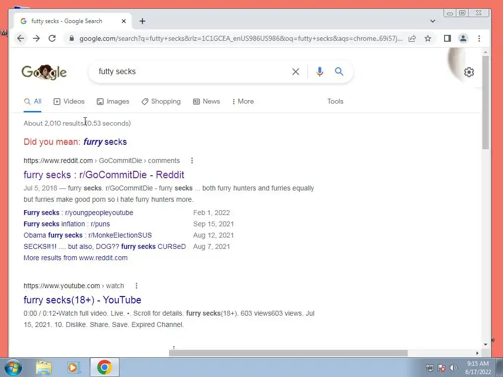Expand the More search categories menu

pos(243,101)
